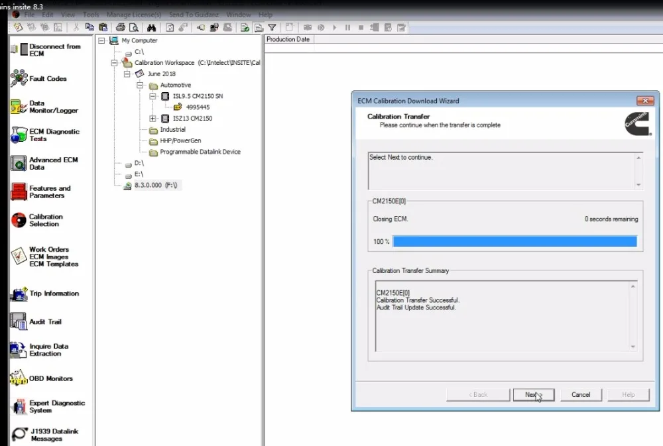Collapse the Automotive folder
663x446 pixels.
(x=140, y=85)
